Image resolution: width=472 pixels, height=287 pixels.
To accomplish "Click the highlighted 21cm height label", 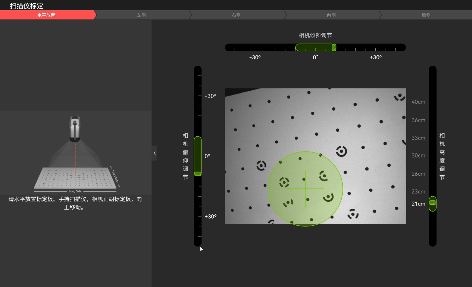I will tap(418, 204).
